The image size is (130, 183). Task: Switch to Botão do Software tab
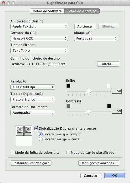pos(47,11)
